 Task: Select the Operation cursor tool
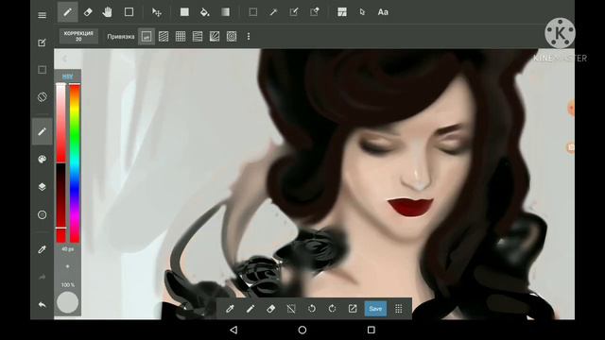tap(362, 12)
